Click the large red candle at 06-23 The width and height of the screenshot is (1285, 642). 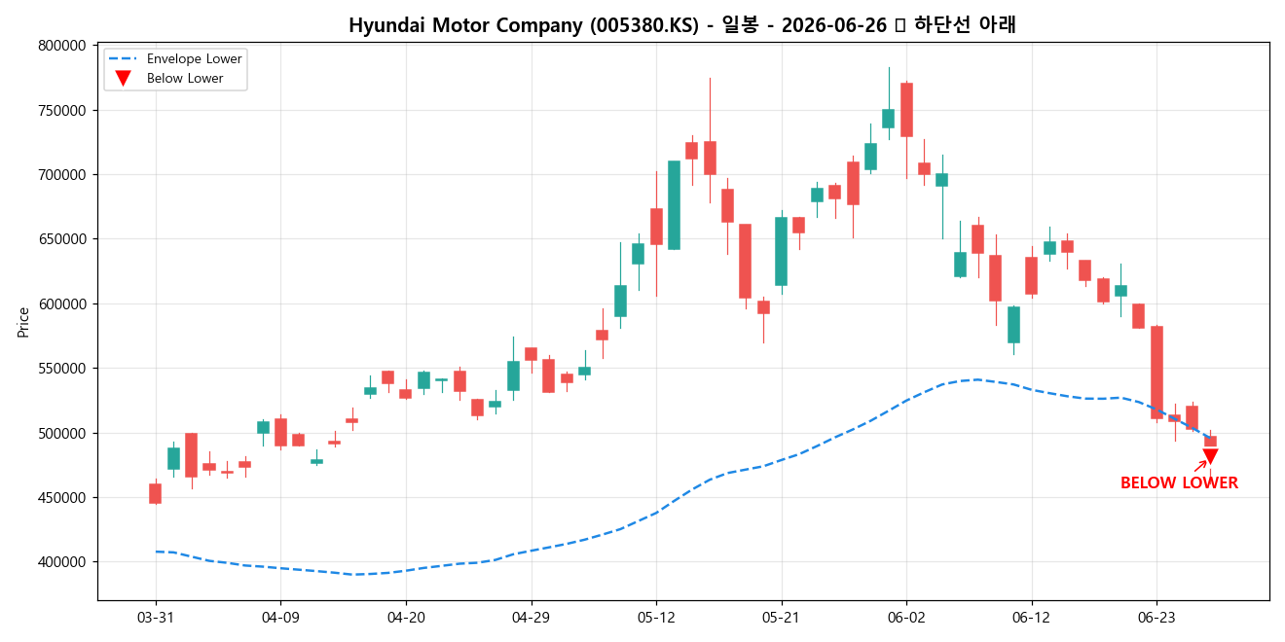(1156, 373)
